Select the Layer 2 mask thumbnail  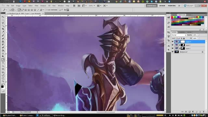point(183,45)
